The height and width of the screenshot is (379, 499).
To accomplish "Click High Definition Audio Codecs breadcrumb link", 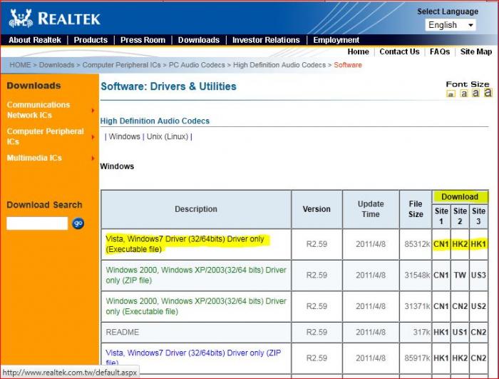I will coord(279,65).
